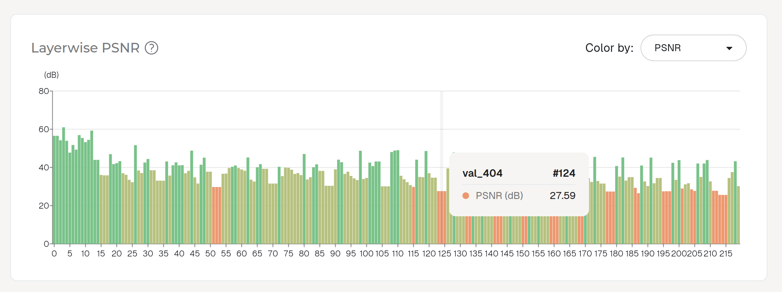Click the (dB) unit label

[51, 75]
